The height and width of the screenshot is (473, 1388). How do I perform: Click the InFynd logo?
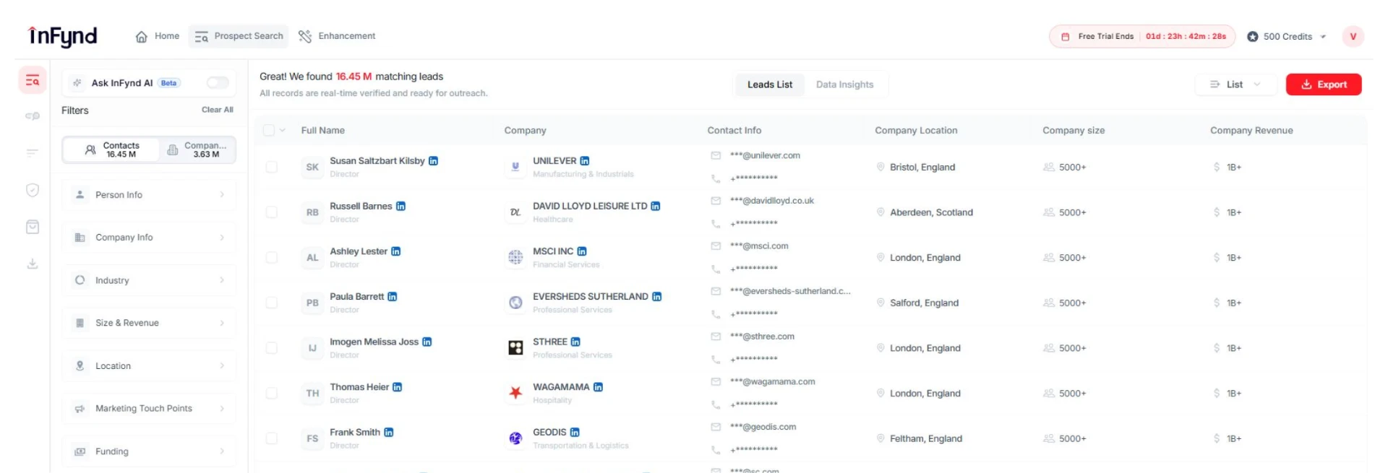tap(62, 36)
